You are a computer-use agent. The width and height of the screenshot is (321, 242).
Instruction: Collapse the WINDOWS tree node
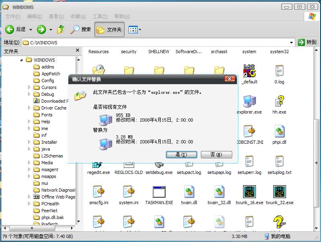pyautogui.click(x=21, y=60)
